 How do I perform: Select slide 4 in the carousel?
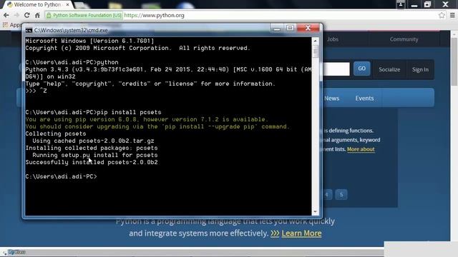click(327, 194)
